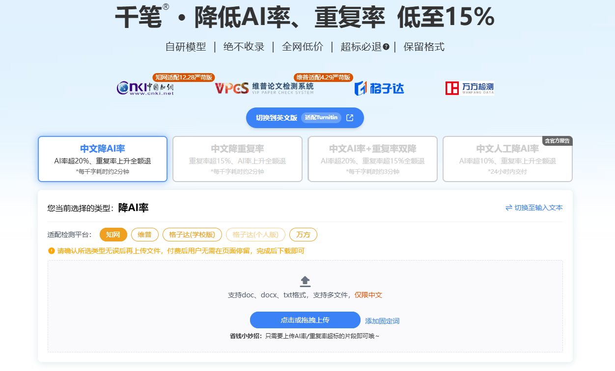This screenshot has height=371, width=615.
Task: Open the 中文AI率+重复率双降 tab
Action: [372, 159]
